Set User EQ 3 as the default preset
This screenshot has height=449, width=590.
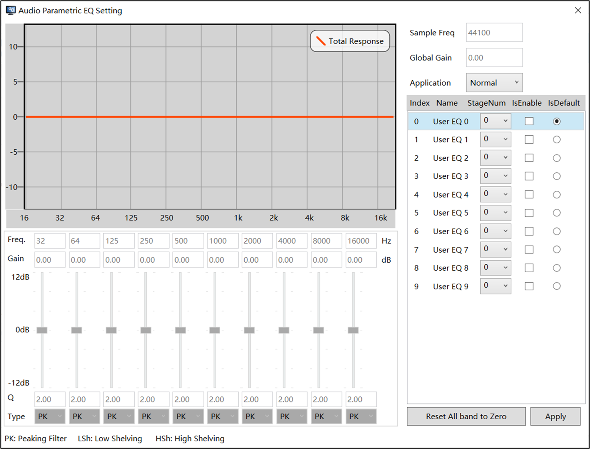click(557, 176)
